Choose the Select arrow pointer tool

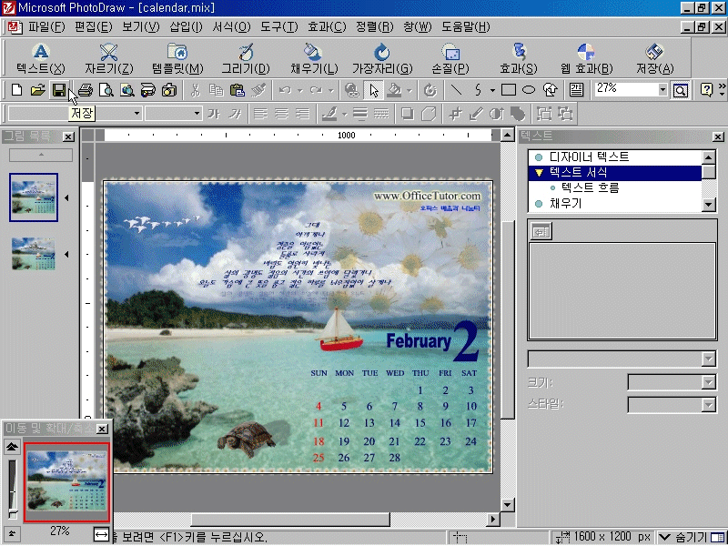click(374, 89)
